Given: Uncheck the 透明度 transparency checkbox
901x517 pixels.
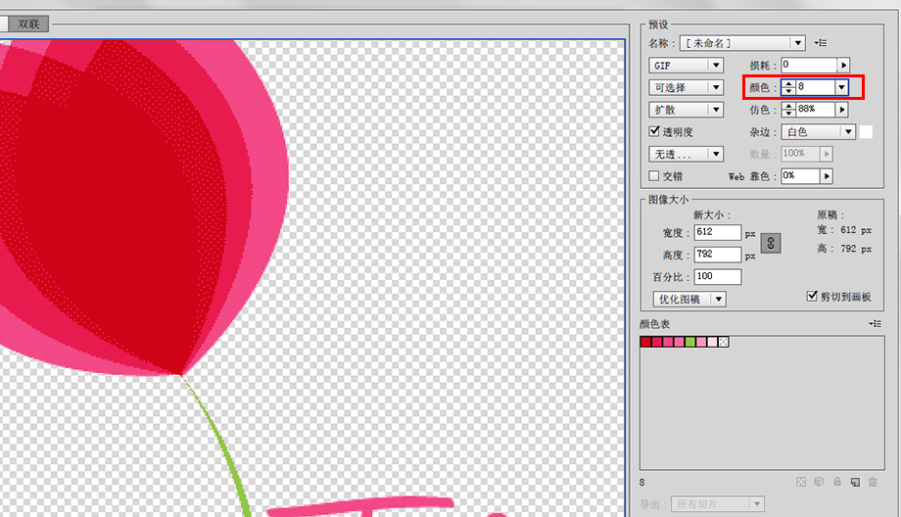Looking at the screenshot, I should tap(655, 131).
